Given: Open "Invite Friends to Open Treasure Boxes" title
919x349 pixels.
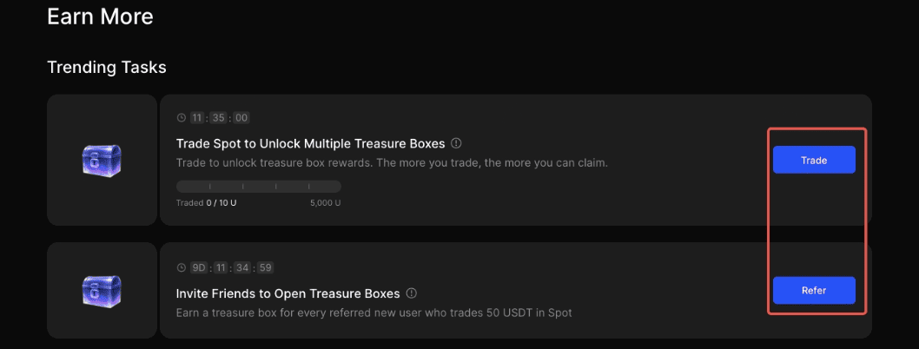Looking at the screenshot, I should point(288,293).
